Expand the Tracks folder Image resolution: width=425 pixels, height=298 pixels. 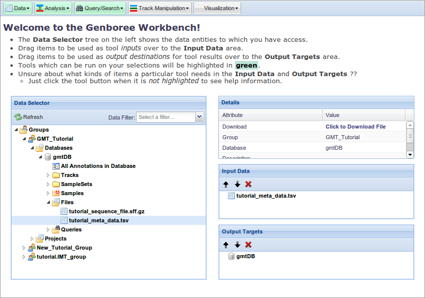click(x=48, y=175)
